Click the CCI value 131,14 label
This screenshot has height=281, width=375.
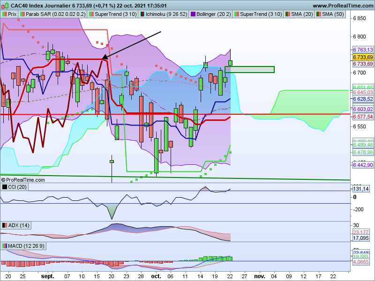tap(361, 189)
